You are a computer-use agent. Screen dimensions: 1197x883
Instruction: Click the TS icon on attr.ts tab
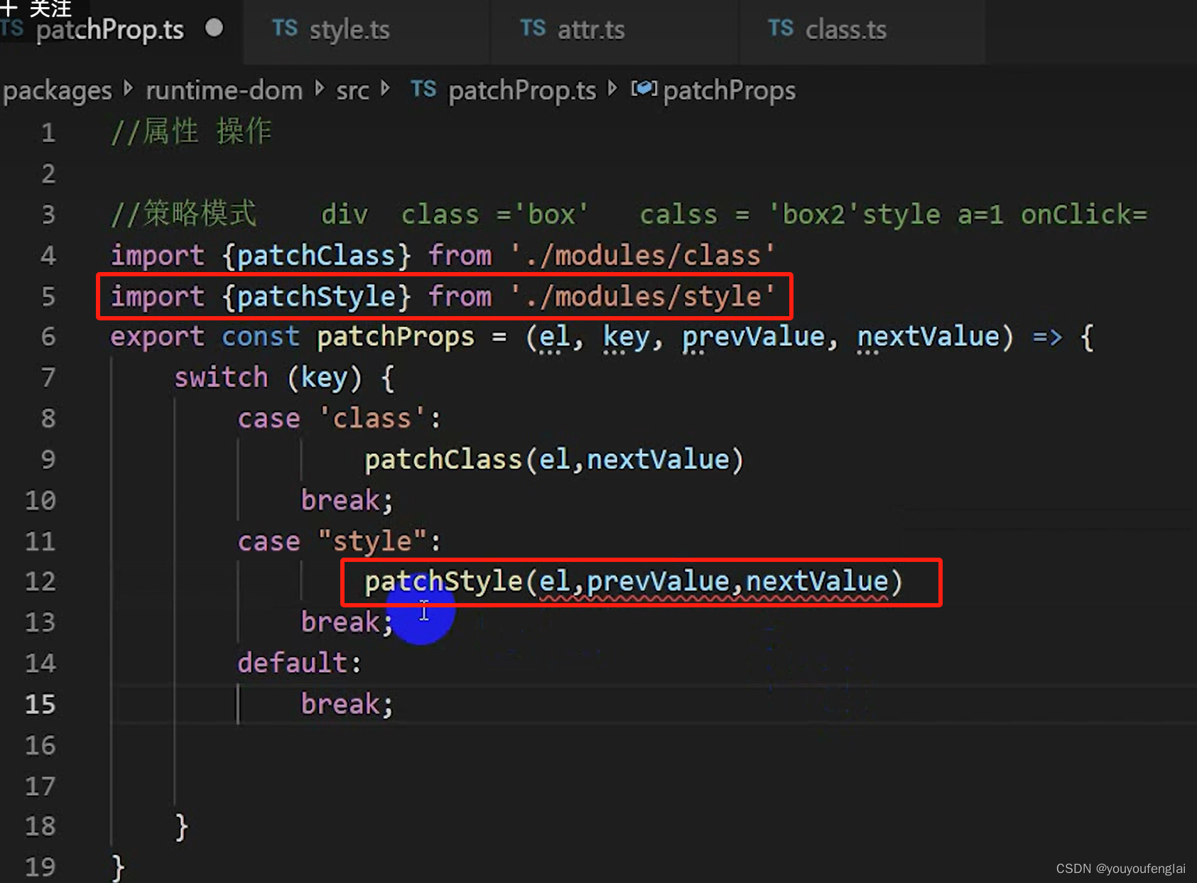tap(533, 28)
